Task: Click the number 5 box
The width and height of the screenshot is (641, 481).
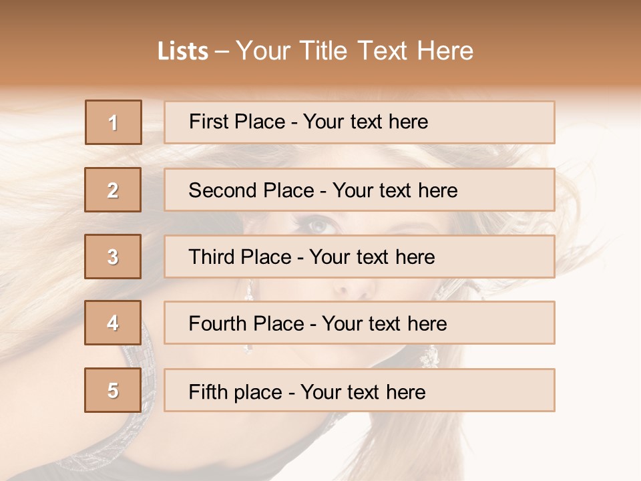Action: 113,390
